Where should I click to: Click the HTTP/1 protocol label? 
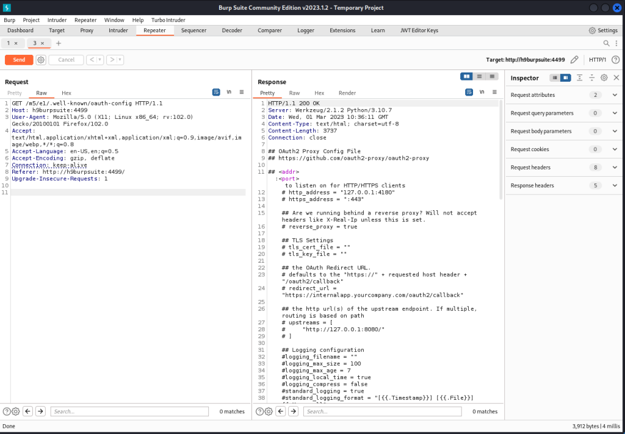598,60
